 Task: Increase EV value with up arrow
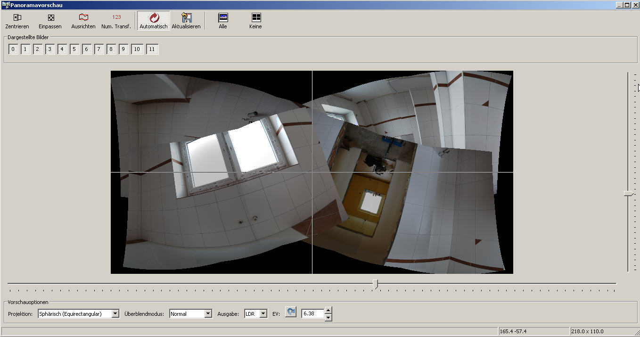point(328,310)
